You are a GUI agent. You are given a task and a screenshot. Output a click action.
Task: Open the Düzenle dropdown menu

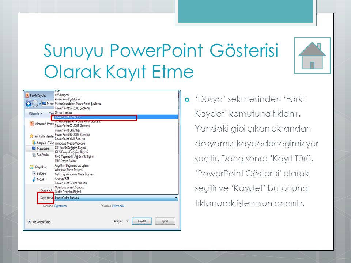(35, 113)
